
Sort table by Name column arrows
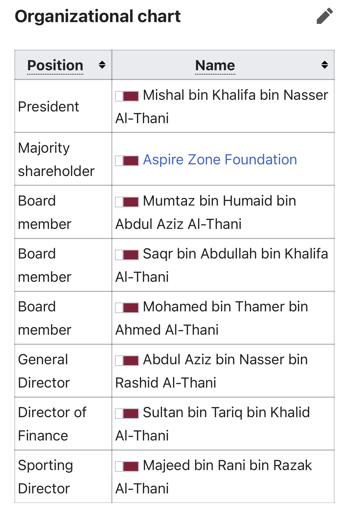coord(325,65)
